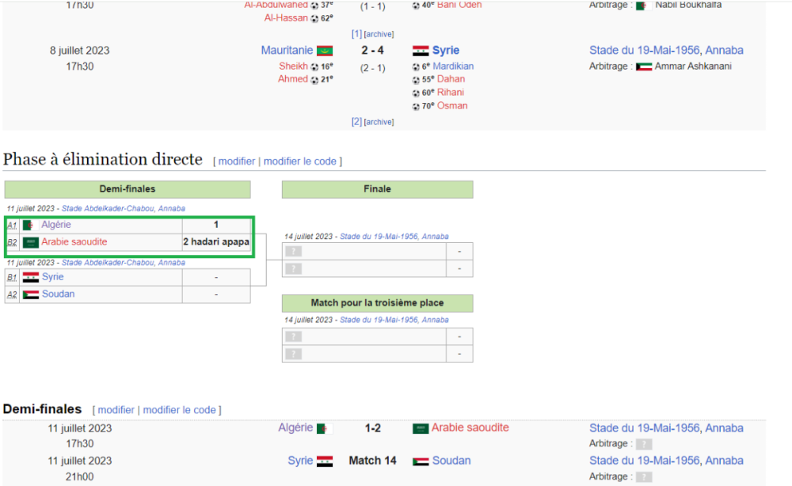The width and height of the screenshot is (792, 486).
Task: Open the archive link next to reference [2]
Action: [x=379, y=122]
